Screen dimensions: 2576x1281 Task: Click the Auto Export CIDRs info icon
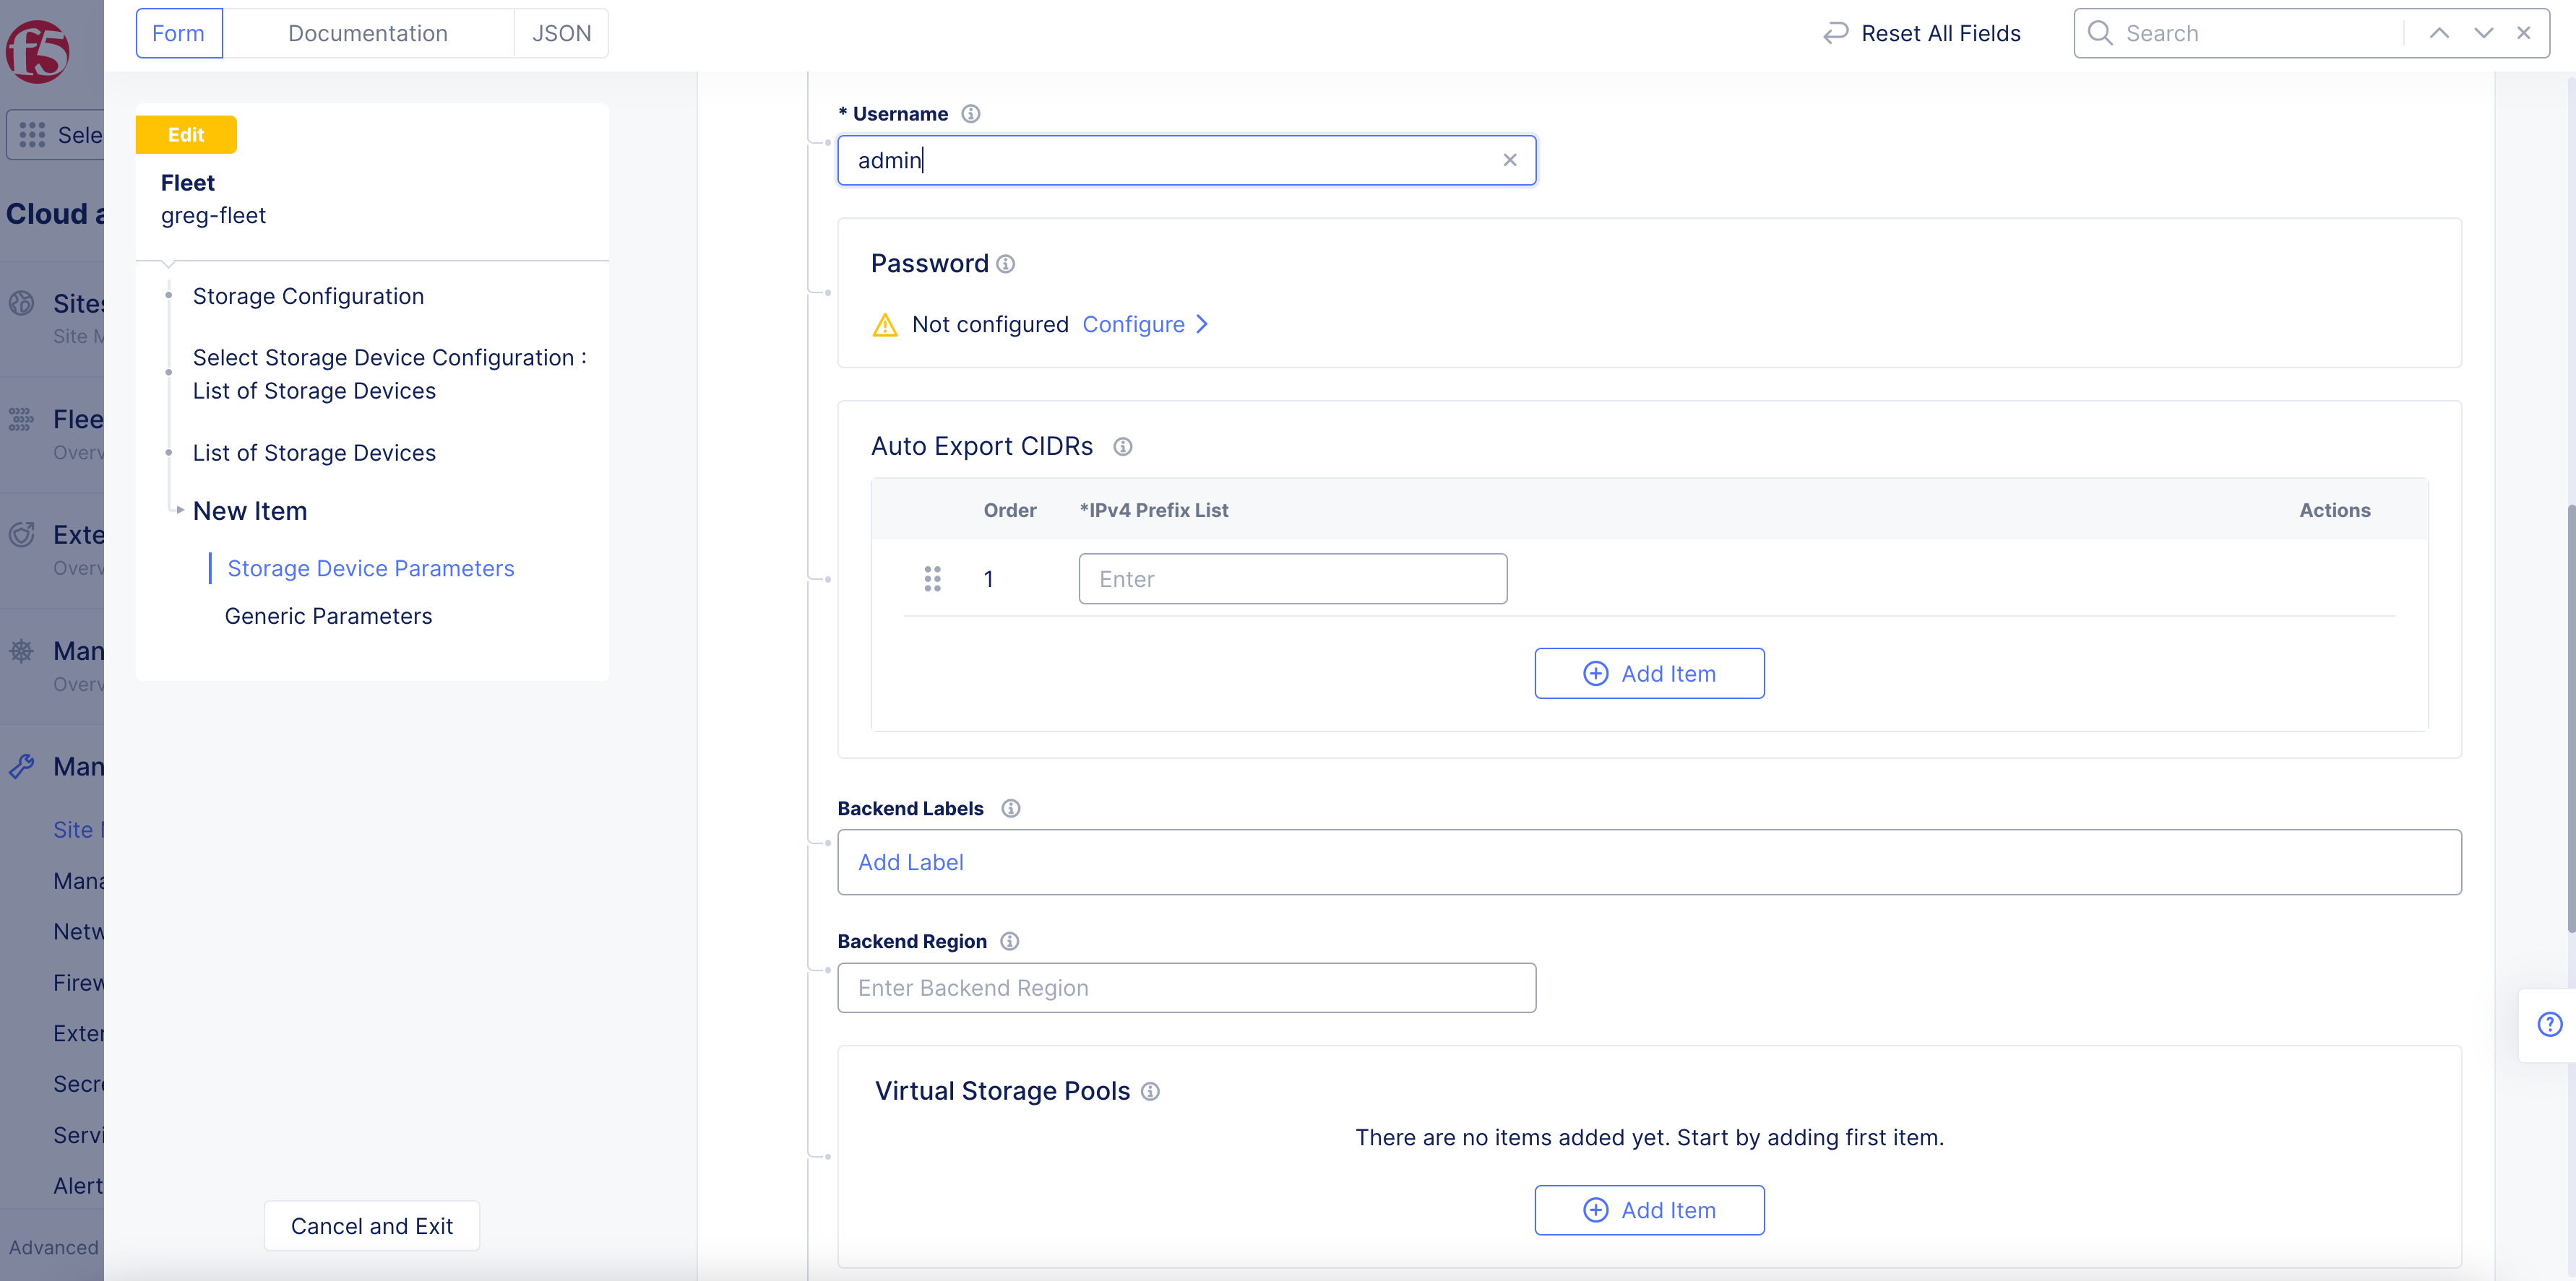coord(1122,447)
